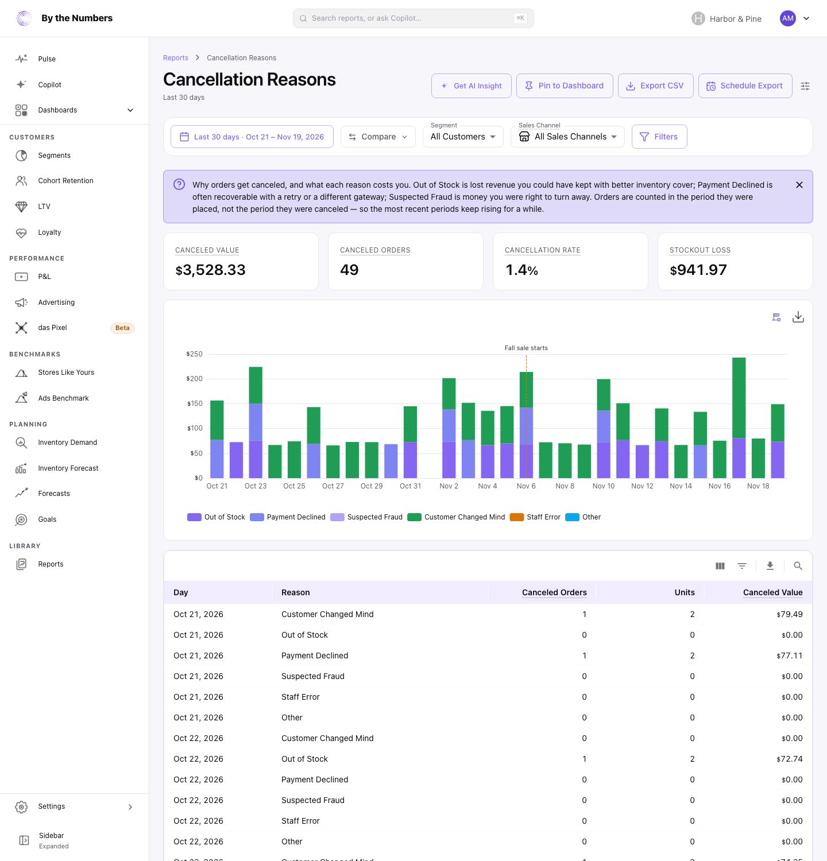
Task: Open the Segment All Customers dropdown
Action: click(463, 137)
